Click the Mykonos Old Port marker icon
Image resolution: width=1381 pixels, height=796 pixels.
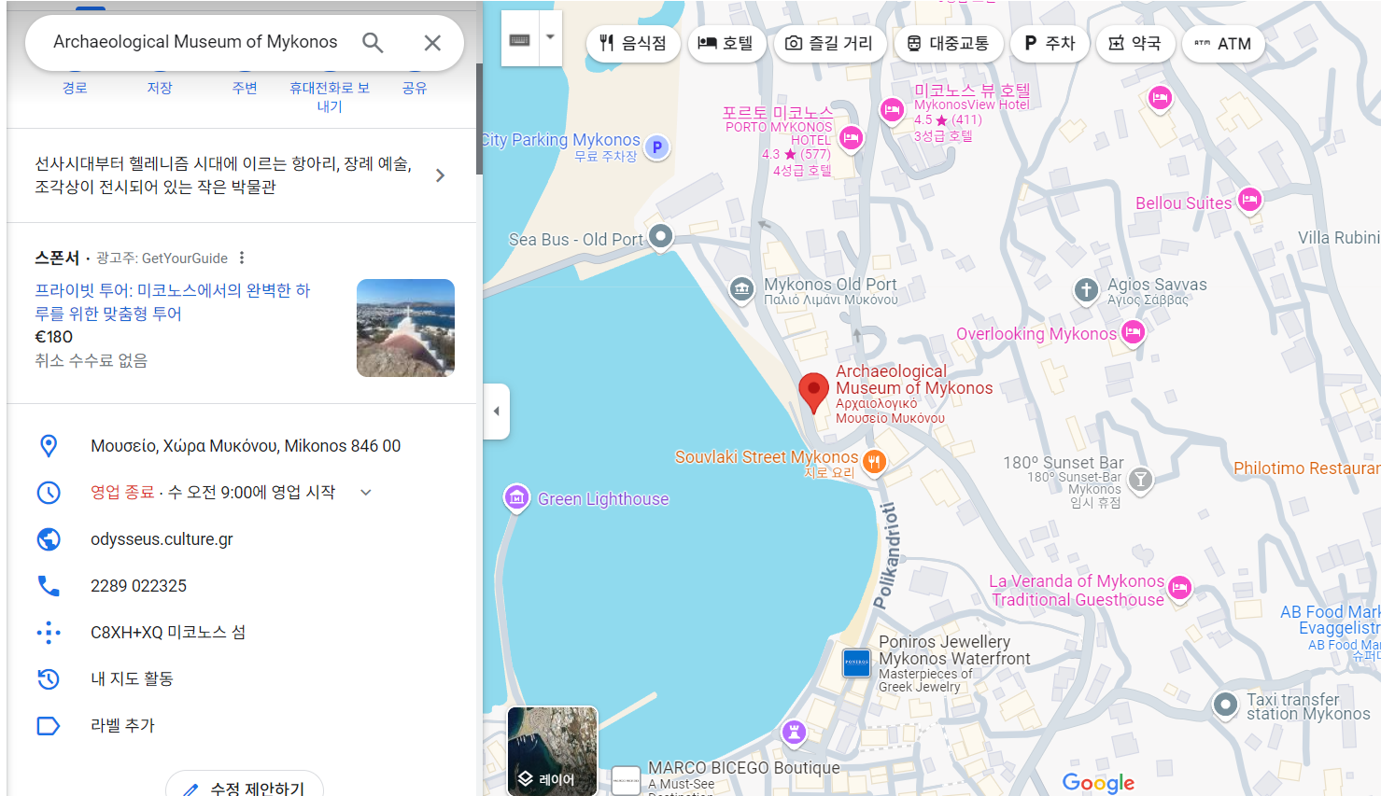(741, 289)
